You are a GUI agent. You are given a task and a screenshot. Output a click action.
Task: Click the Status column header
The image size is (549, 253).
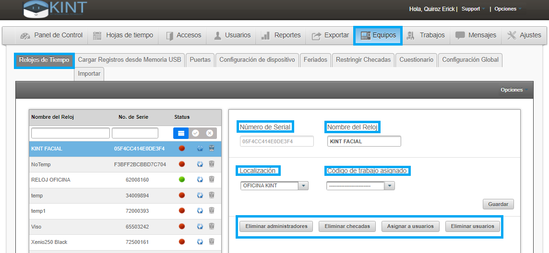click(x=182, y=117)
